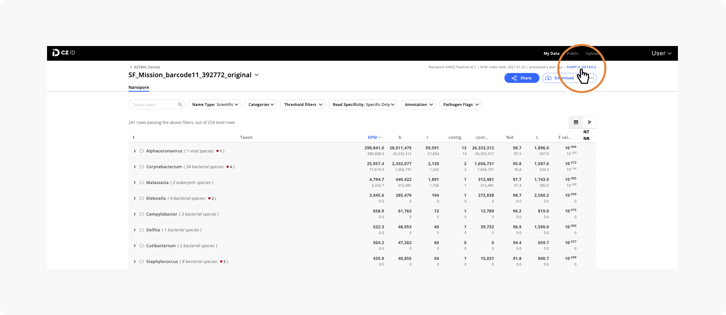Sort by the E value column header

(564, 137)
